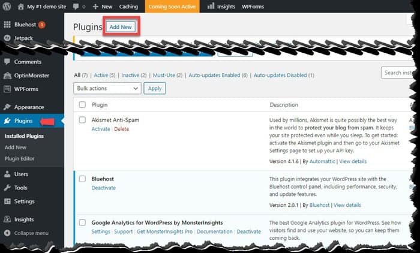Click the Bluehost grid icon in sidebar

coord(7,25)
